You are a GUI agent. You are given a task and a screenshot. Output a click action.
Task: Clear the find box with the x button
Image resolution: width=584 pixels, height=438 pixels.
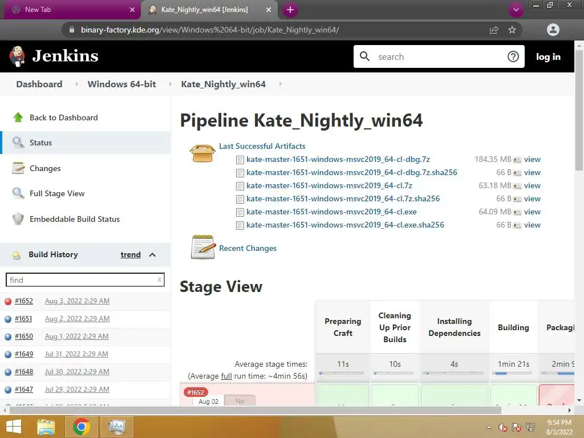pyautogui.click(x=160, y=279)
